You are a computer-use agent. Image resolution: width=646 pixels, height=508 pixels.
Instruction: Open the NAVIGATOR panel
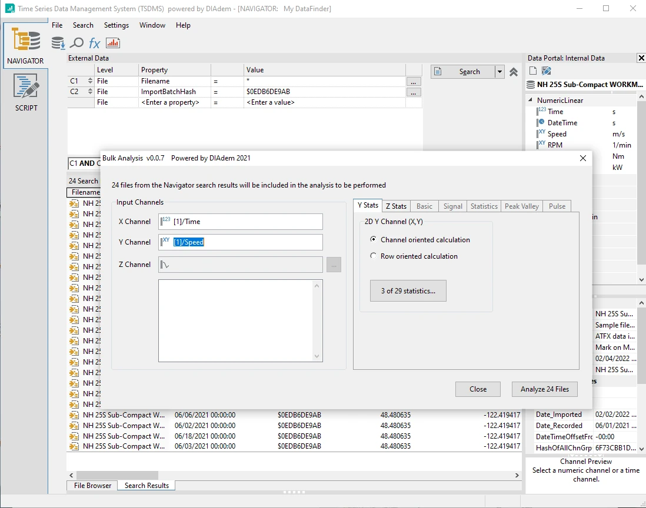click(25, 46)
